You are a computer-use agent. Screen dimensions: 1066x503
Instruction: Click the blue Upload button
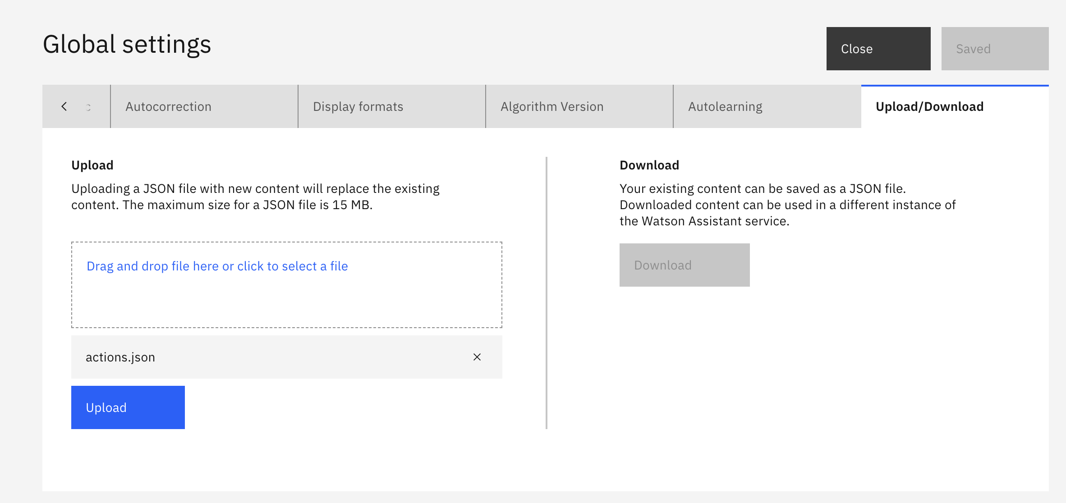pos(128,407)
